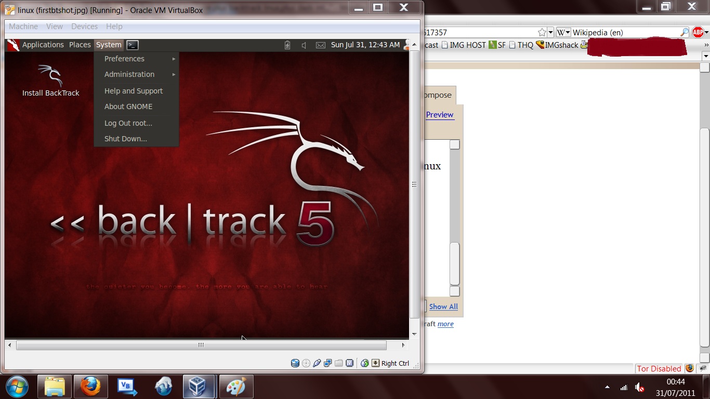This screenshot has height=399, width=710.
Task: Mute audio using the GNOME speaker icon
Action: point(304,45)
